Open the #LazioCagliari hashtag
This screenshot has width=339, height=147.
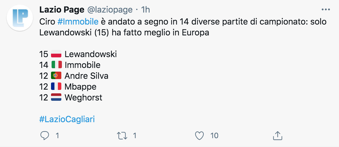click(x=67, y=119)
